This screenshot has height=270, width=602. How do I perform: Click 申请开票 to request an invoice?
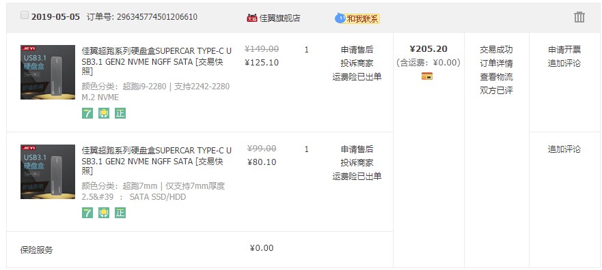click(564, 49)
